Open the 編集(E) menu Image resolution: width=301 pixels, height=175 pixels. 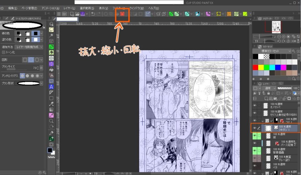[13, 8]
